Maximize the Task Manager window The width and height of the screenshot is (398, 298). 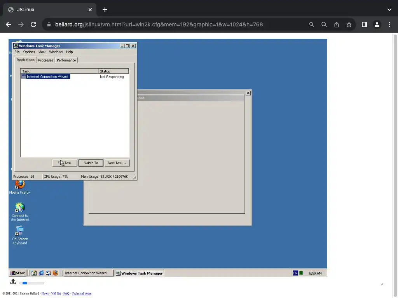pos(127,46)
